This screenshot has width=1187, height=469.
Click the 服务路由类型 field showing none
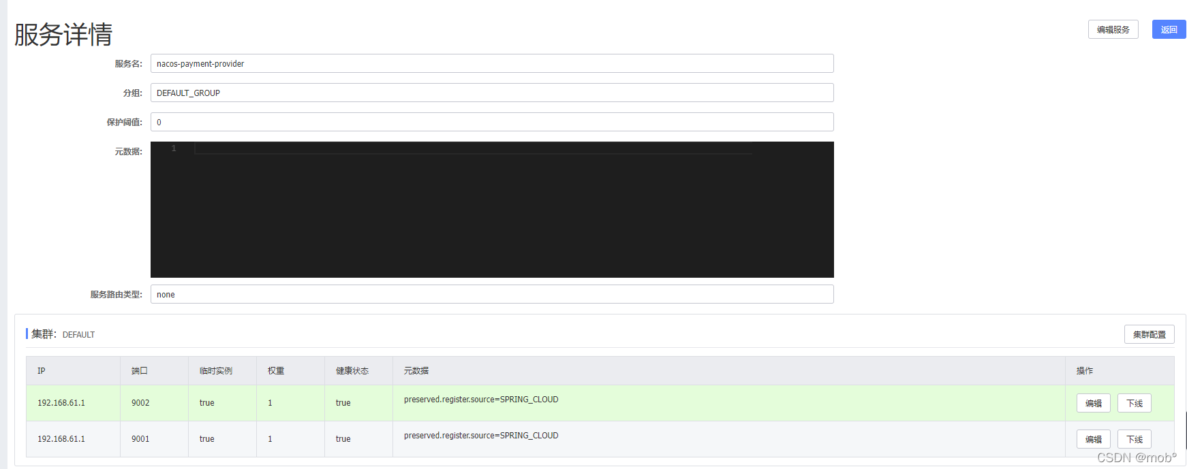[x=492, y=294]
